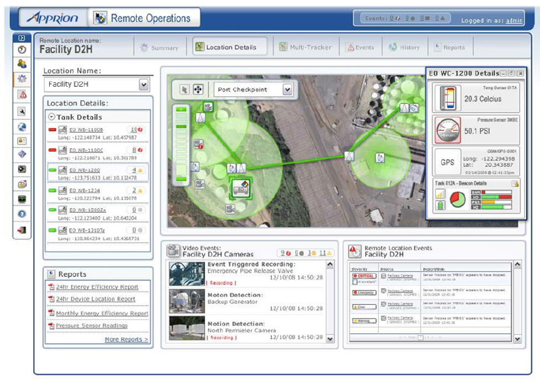Activate the pan/move tool on the map
This screenshot has height=385, width=542.
point(198,89)
